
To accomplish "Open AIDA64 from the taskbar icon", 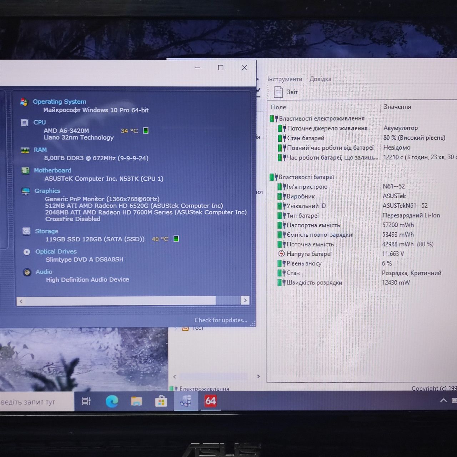I will pos(210,401).
